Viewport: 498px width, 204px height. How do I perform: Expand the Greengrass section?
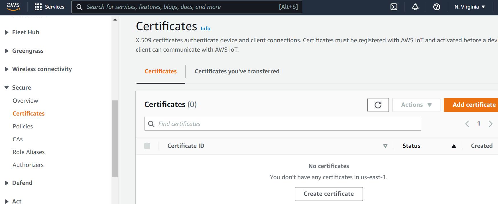pyautogui.click(x=7, y=51)
